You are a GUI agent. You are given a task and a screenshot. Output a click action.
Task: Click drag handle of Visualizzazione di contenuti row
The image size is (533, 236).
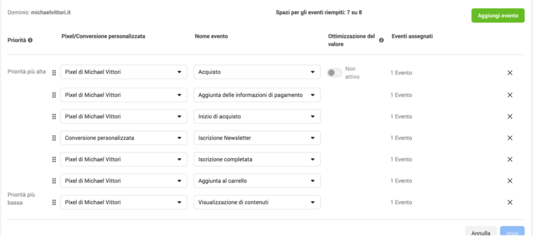tap(54, 202)
